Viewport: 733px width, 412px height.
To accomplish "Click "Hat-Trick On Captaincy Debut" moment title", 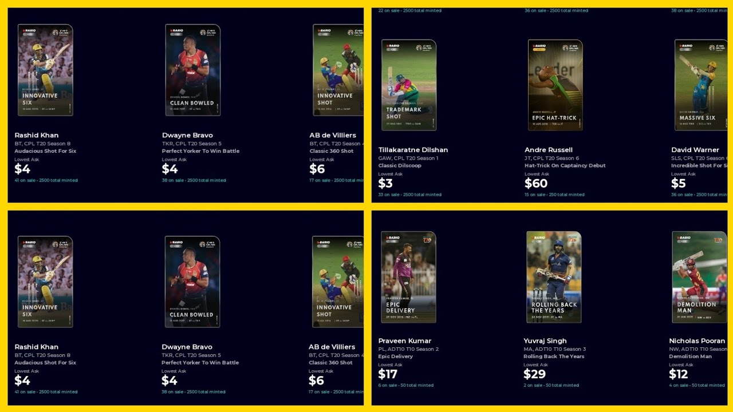I will pyautogui.click(x=565, y=165).
